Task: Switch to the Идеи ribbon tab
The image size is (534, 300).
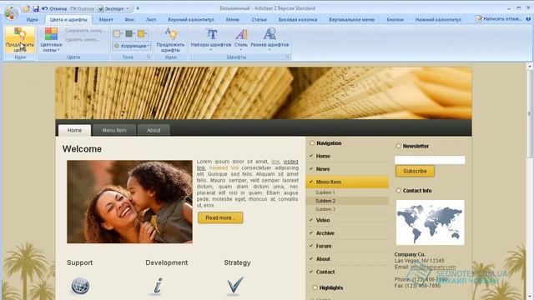Action: [33, 20]
